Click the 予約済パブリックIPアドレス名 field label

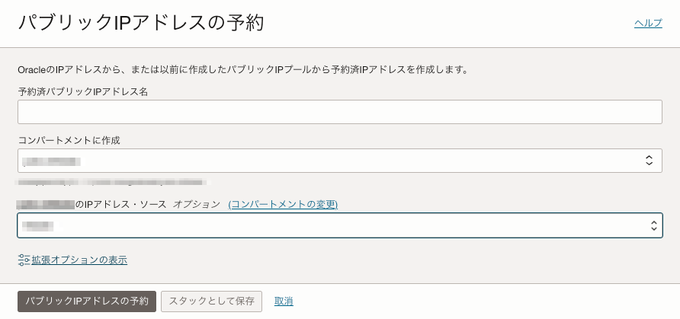point(83,92)
